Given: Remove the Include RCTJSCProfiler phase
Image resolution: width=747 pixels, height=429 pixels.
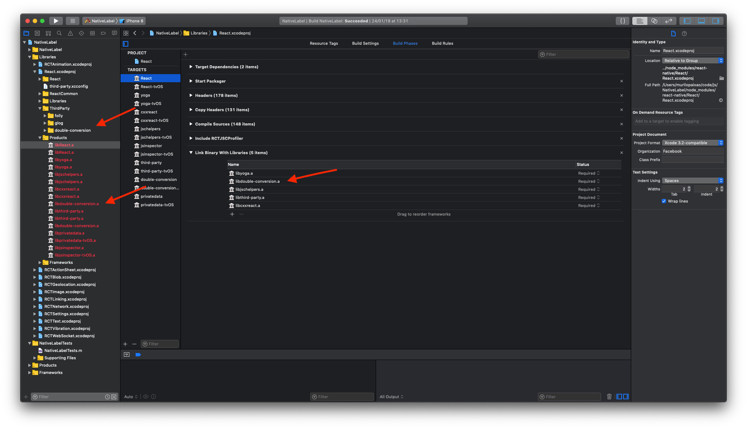Looking at the screenshot, I should (622, 138).
